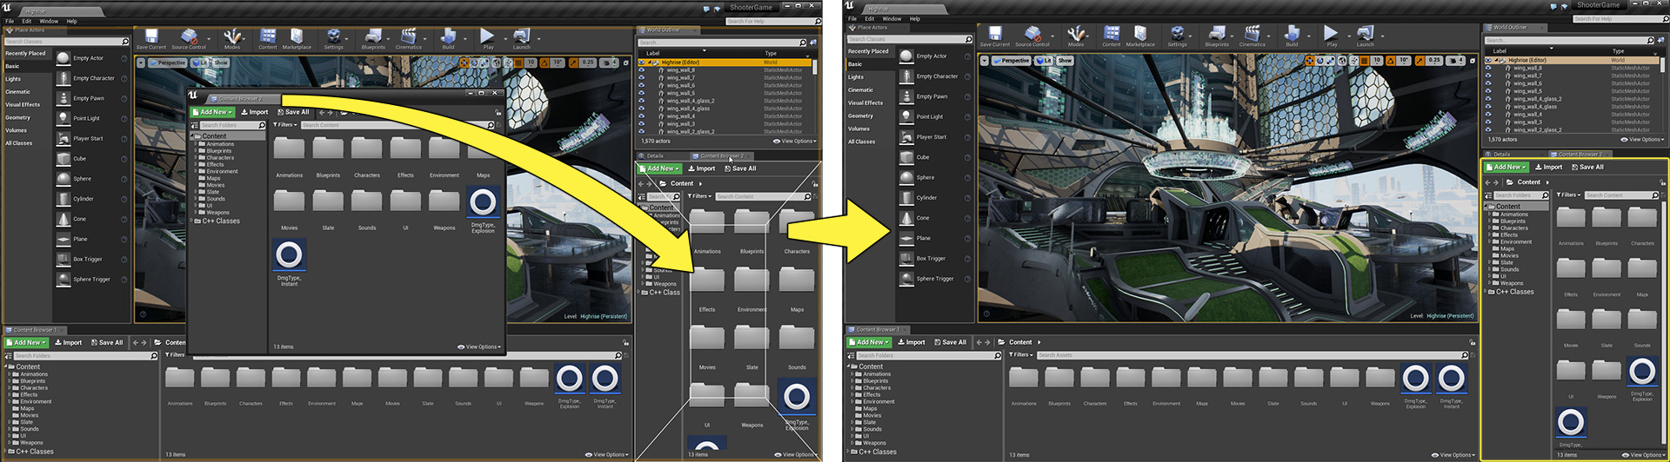Switch to the Details tab in the right editor
This screenshot has height=462, width=1670.
pos(1502,154)
